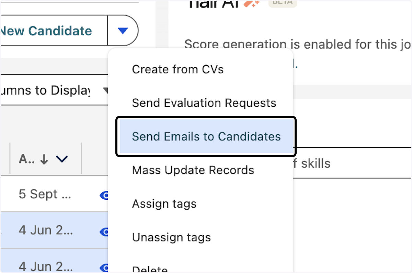Click the blue triangle on the New Candidate split button
This screenshot has height=273, width=412.
[123, 30]
